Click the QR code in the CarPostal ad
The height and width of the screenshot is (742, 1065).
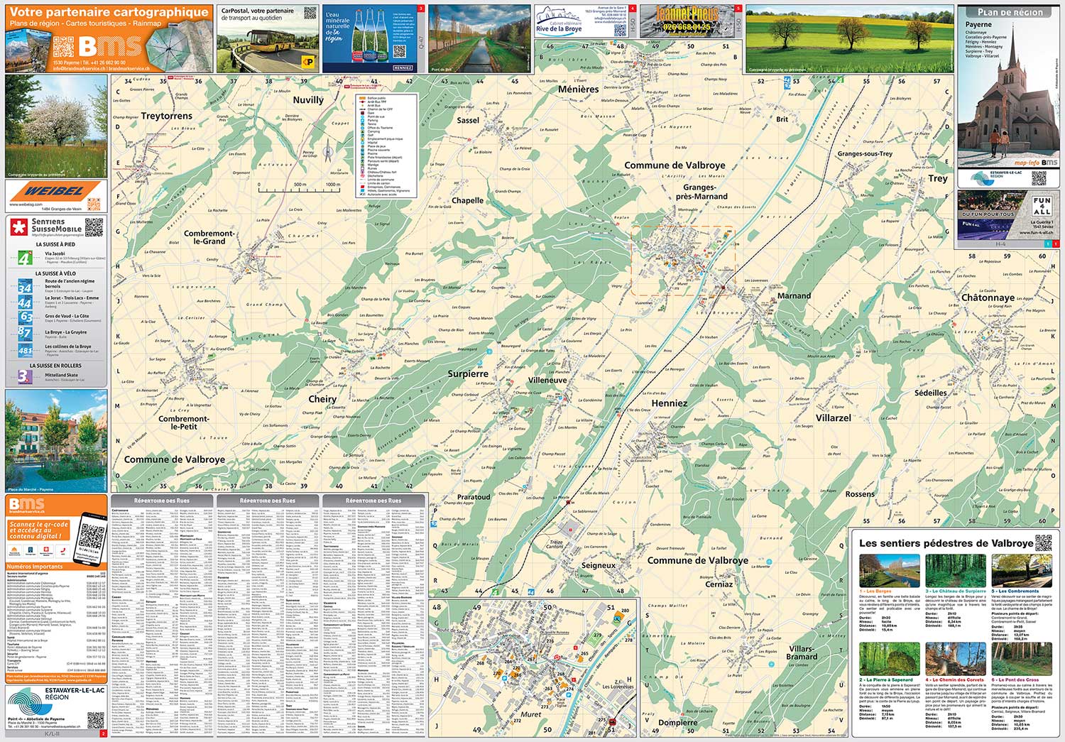[310, 13]
